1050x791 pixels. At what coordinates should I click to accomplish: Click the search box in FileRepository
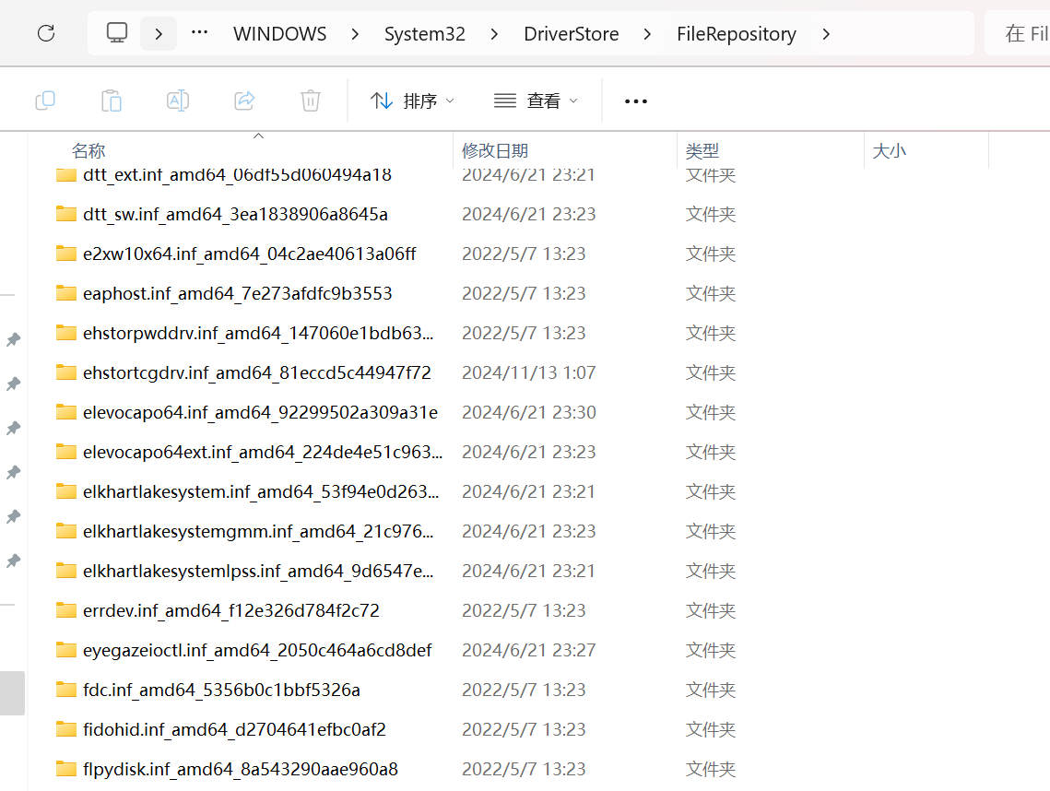pos(1018,33)
